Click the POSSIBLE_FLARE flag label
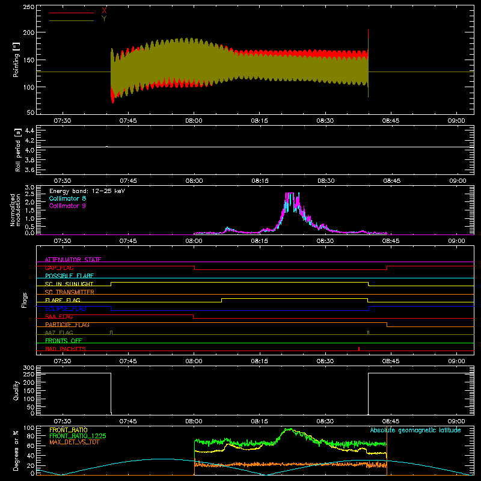481x481 pixels. (69, 276)
